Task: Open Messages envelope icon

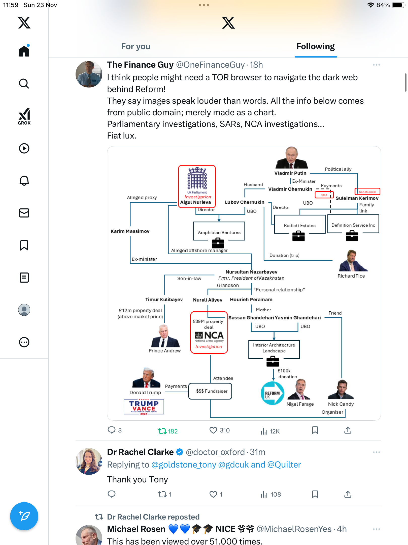Action: [24, 213]
